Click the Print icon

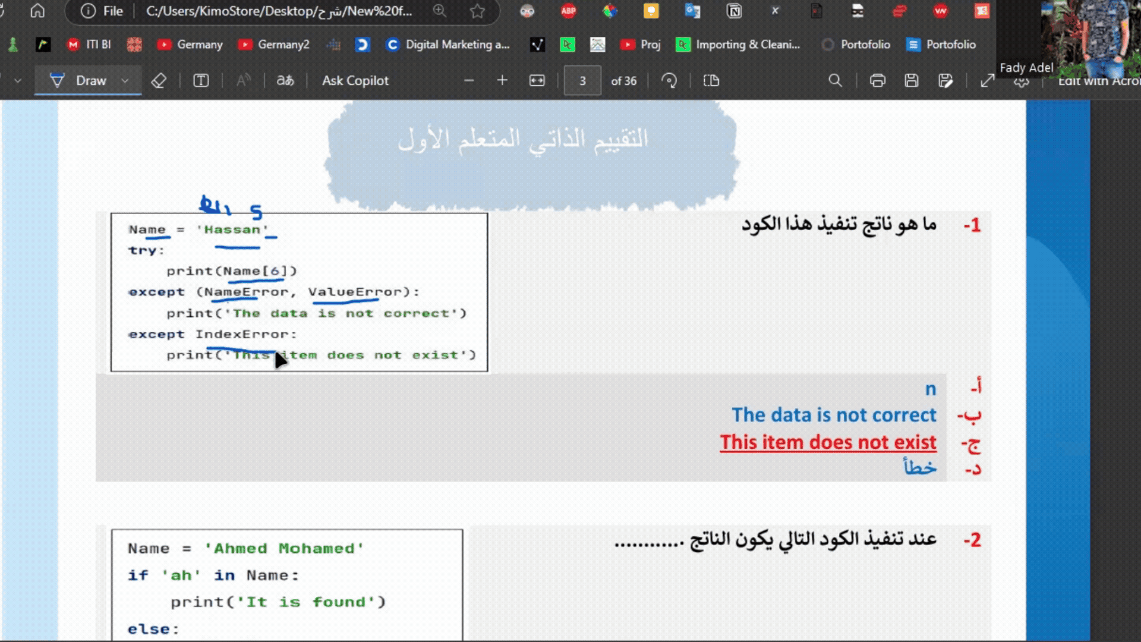click(x=878, y=81)
